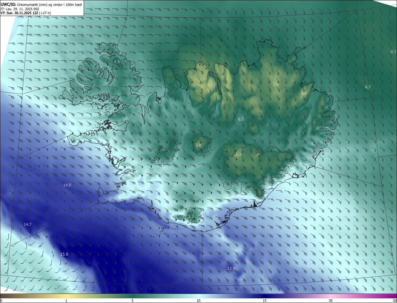The height and width of the screenshot is (303, 397).
Task: Click the 2.8 precipitation value
Action: 304,94
